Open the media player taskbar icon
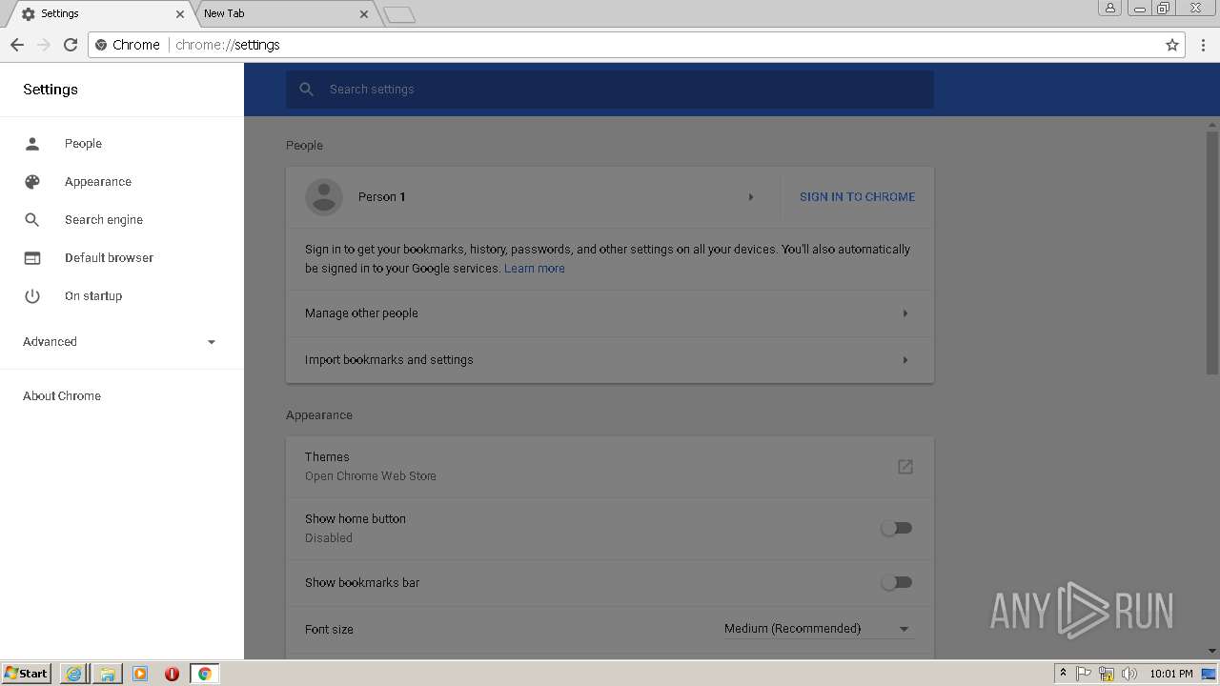Viewport: 1220px width, 686px height. pyautogui.click(x=140, y=674)
